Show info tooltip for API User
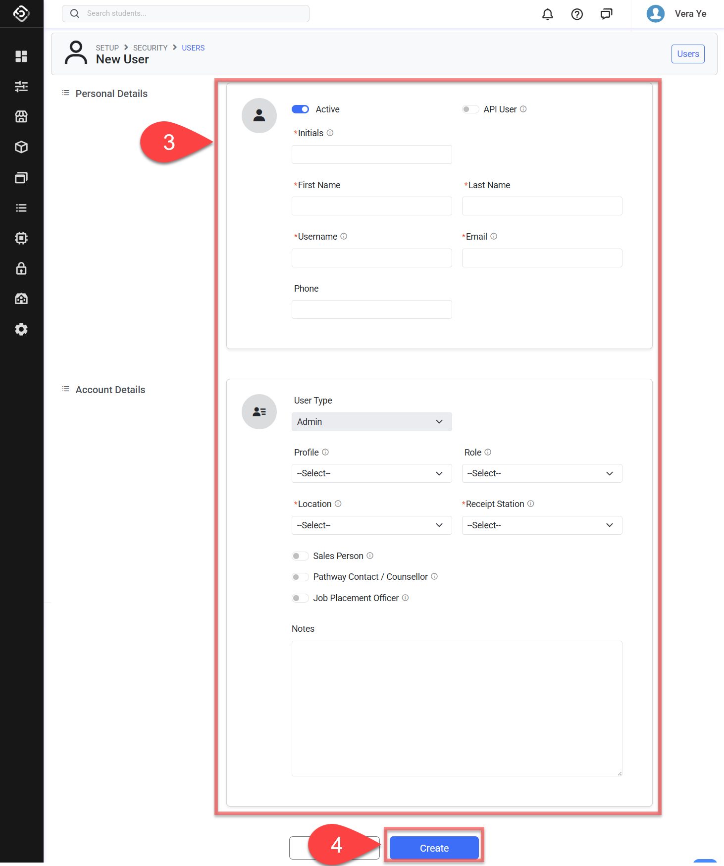The width and height of the screenshot is (724, 866). pyautogui.click(x=523, y=109)
